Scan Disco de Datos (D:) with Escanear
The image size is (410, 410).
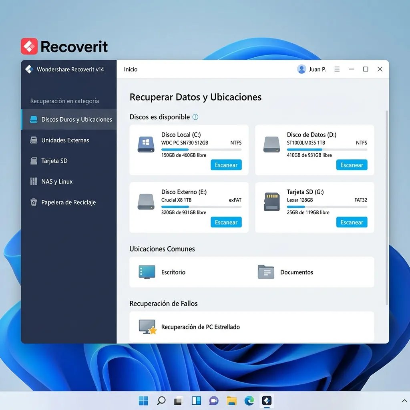[x=352, y=165]
